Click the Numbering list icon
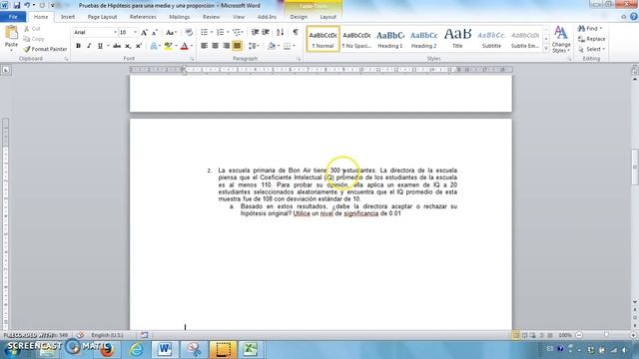Image resolution: width=639 pixels, height=359 pixels. coord(220,32)
